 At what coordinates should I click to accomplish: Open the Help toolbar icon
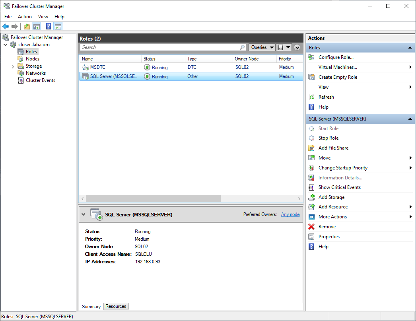click(x=48, y=26)
